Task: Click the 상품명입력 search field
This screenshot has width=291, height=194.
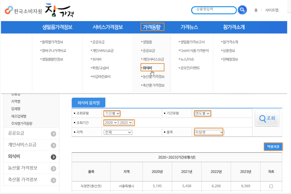Action: [x=214, y=10]
